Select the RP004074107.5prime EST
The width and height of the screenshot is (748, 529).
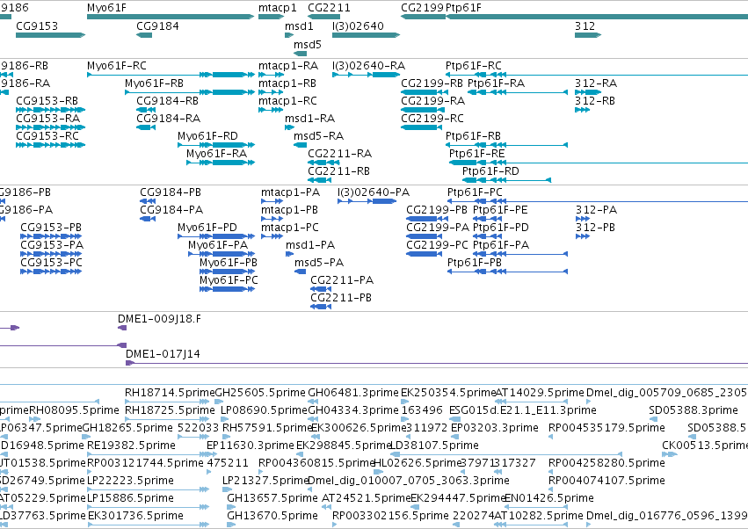click(550, 489)
